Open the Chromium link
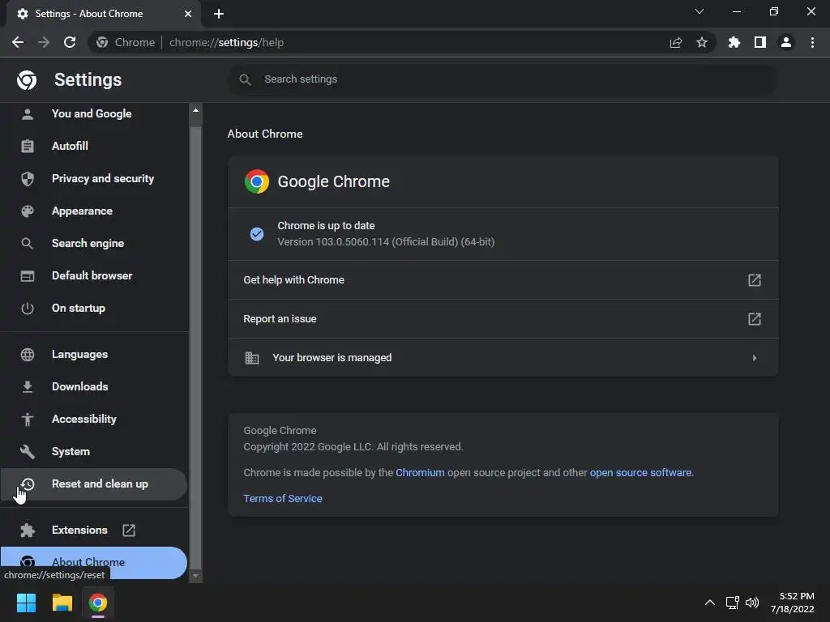The width and height of the screenshot is (830, 622). pos(420,473)
